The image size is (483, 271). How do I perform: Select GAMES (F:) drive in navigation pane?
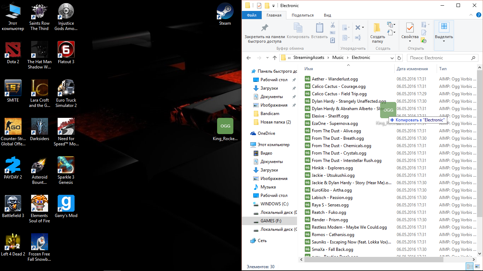pos(269,221)
